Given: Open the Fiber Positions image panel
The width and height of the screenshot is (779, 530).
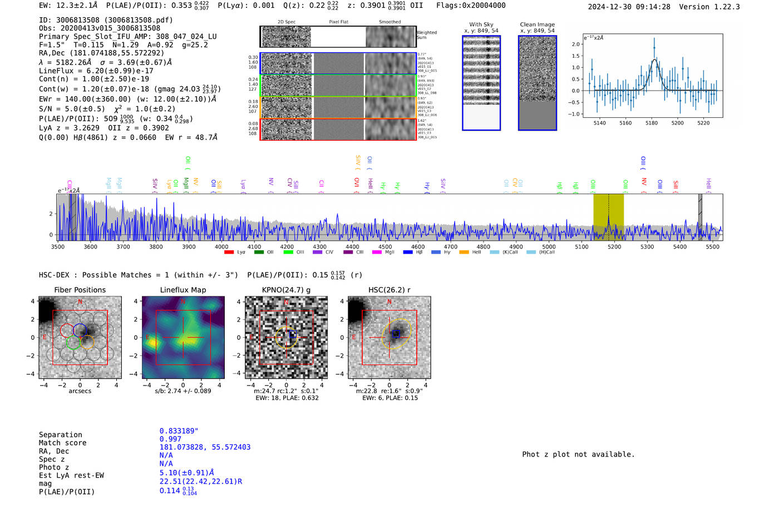Looking at the screenshot, I should 80,337.
